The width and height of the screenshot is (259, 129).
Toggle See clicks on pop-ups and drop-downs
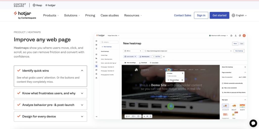(x=233, y=93)
